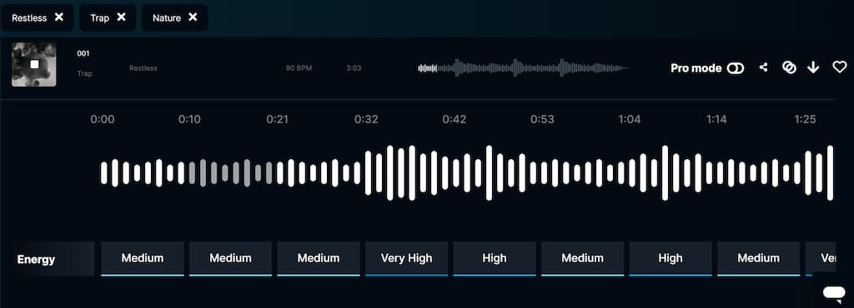Favorite the track with heart icon
Image resolution: width=854 pixels, height=308 pixels.
pyautogui.click(x=840, y=67)
